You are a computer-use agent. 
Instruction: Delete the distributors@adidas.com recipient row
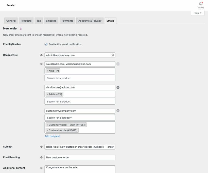click(x=118, y=87)
